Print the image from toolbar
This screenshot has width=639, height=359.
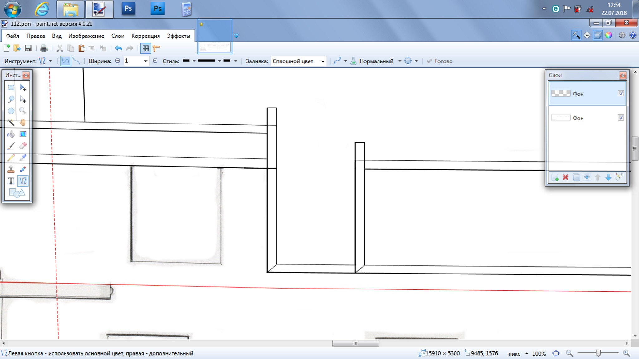coord(44,48)
